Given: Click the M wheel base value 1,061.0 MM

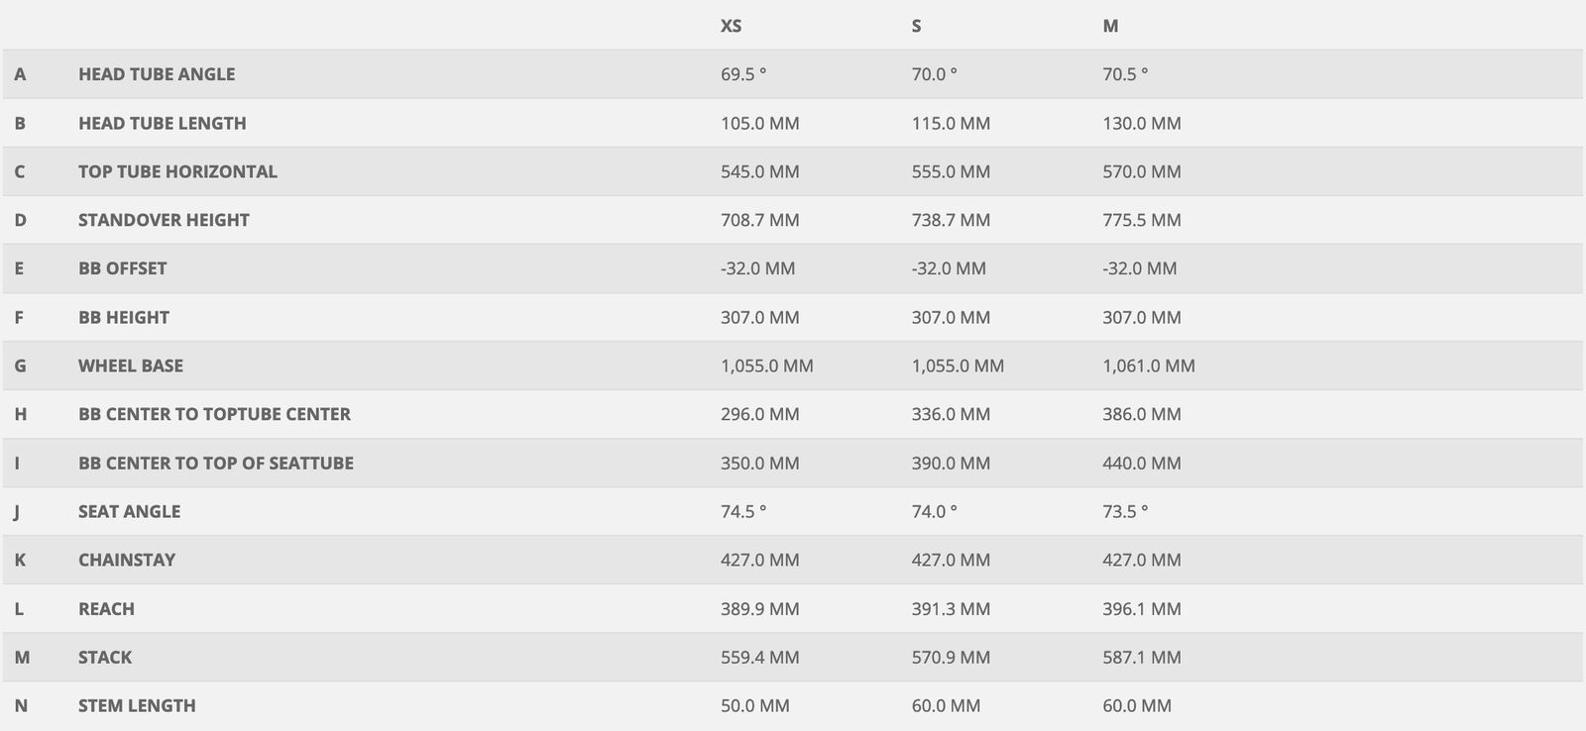Looking at the screenshot, I should pyautogui.click(x=1148, y=365).
